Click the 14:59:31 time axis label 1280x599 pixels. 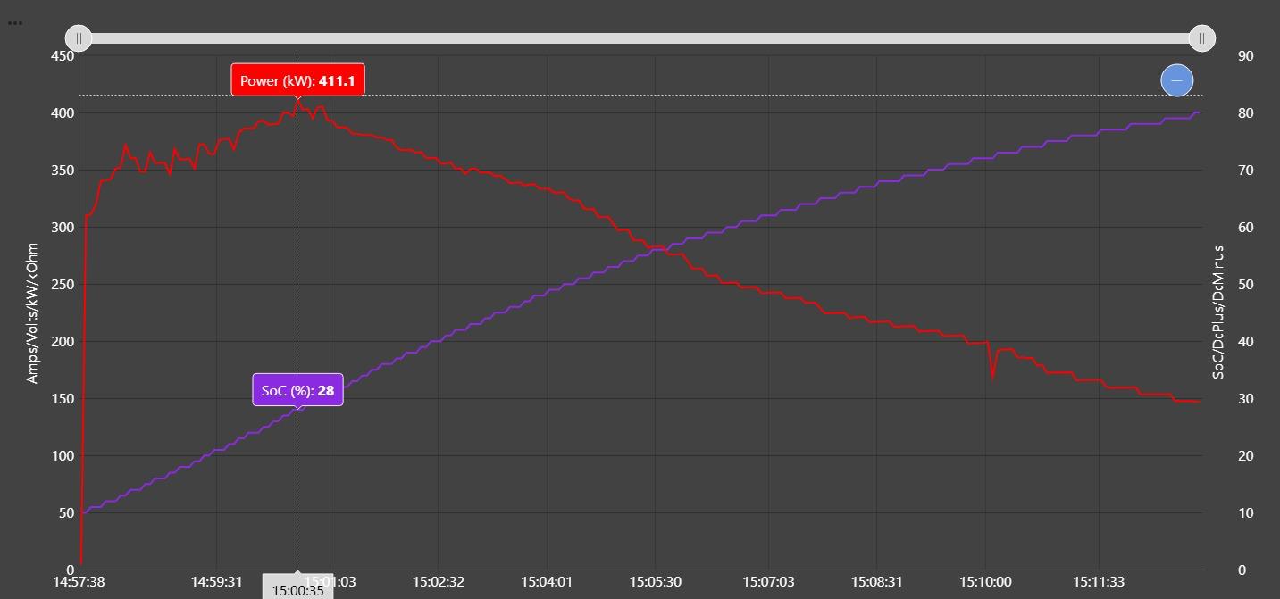[216, 582]
